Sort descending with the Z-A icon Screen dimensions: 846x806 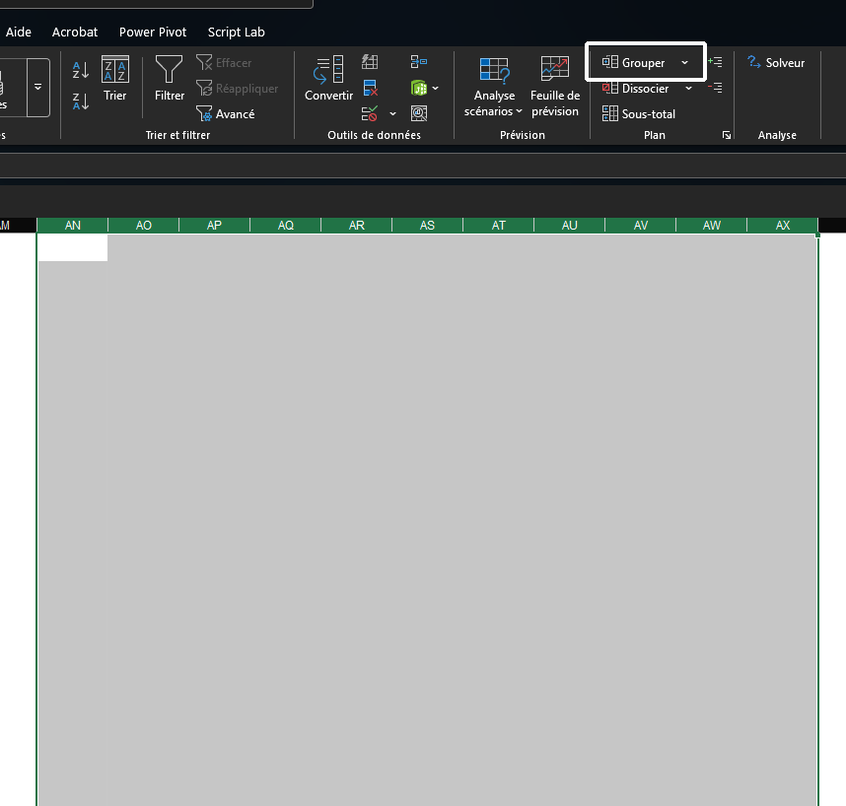click(x=81, y=101)
